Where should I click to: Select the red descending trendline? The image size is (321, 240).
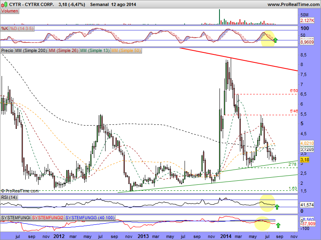tap(239, 59)
